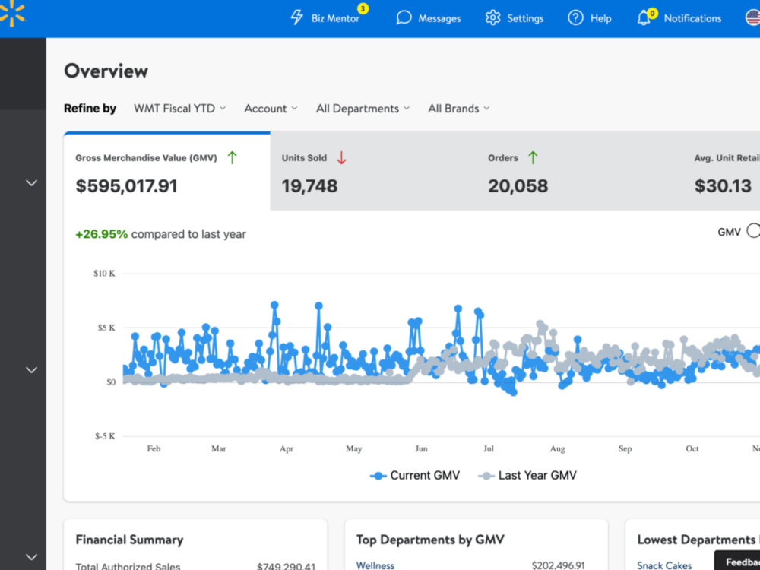Image resolution: width=760 pixels, height=570 pixels.
Task: Toggle Current GMV series in legend
Action: click(415, 476)
